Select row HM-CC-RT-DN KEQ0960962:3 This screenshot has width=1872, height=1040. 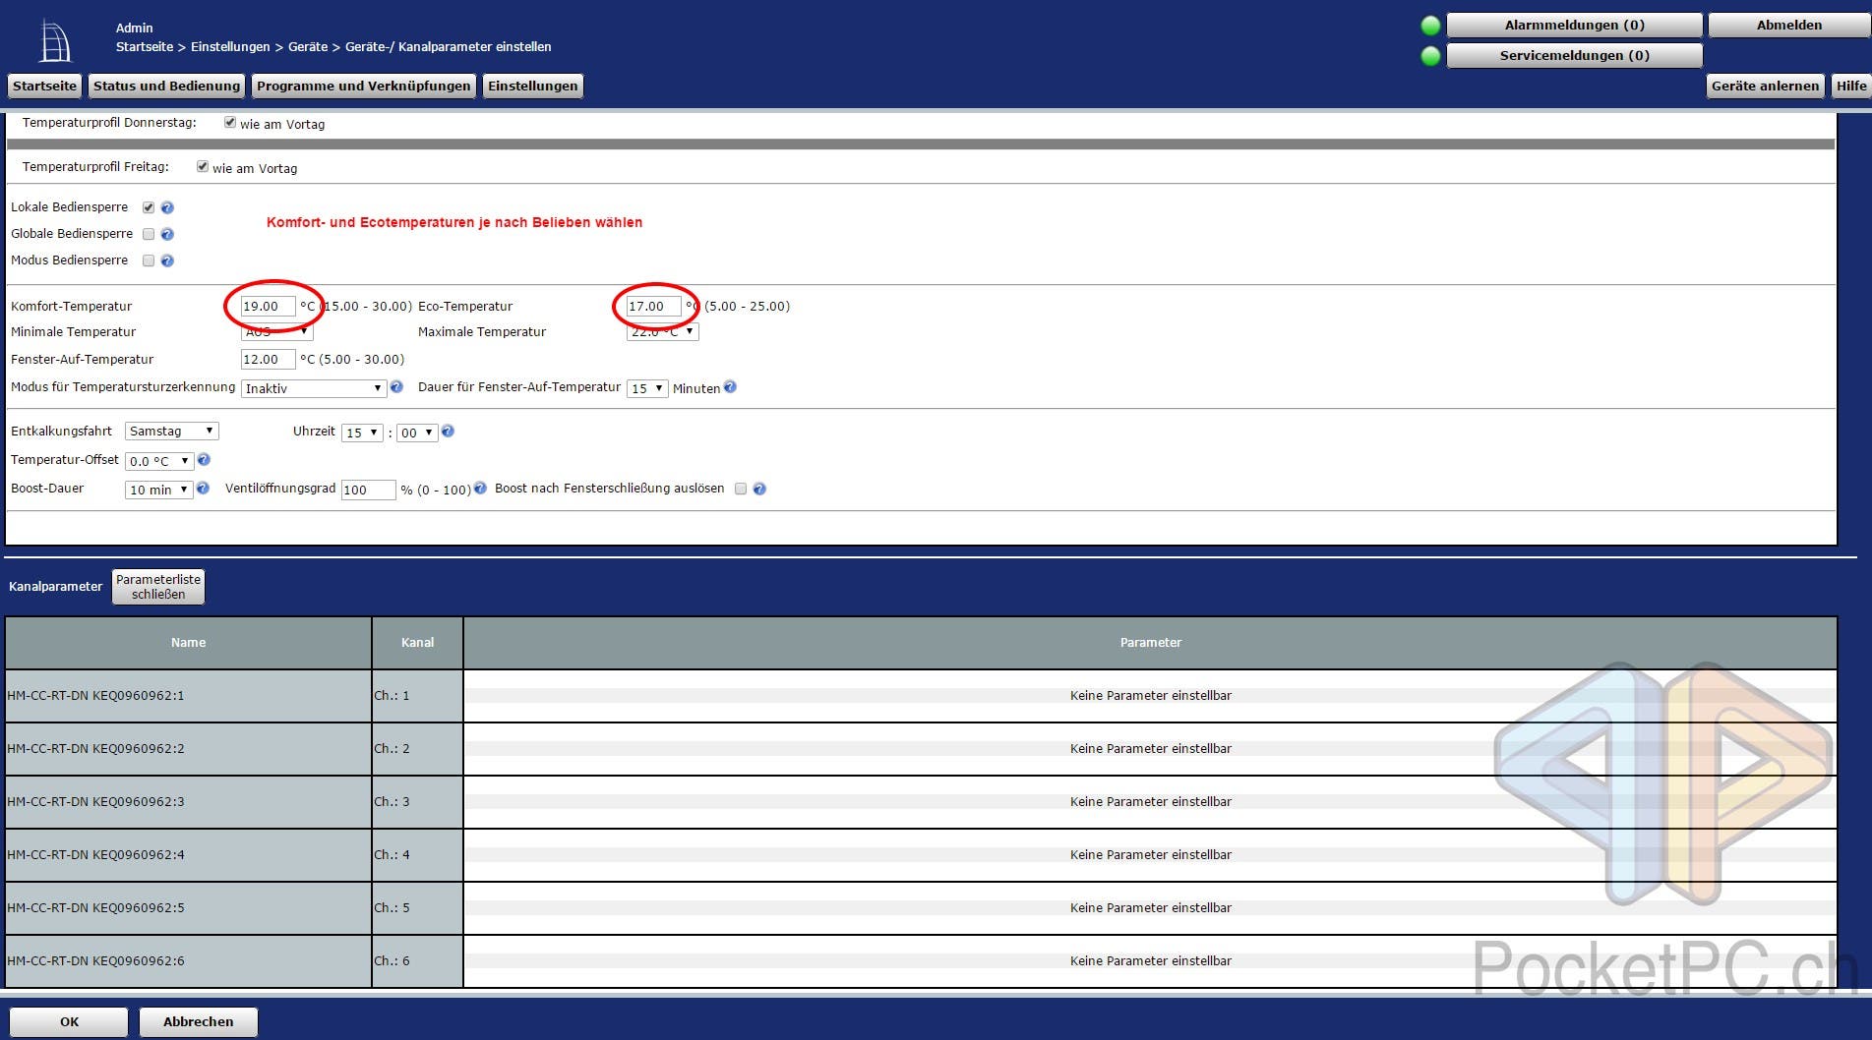921,802
